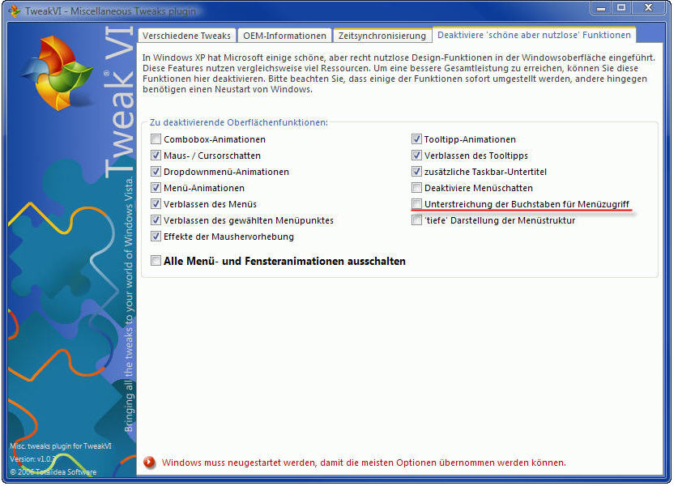Image resolution: width=678 pixels, height=486 pixels.
Task: Click the Totalidea Software copyright text
Action: [53, 471]
